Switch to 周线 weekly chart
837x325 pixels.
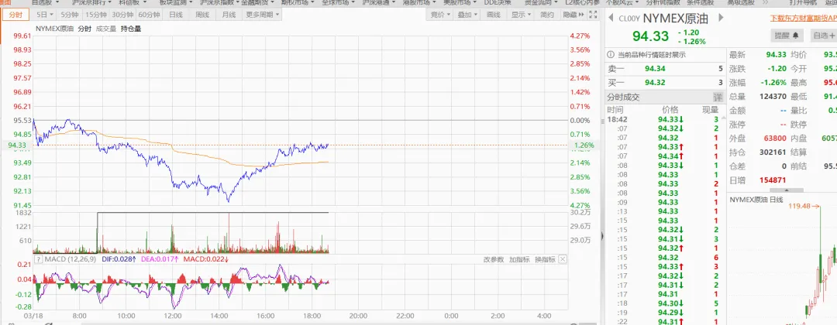pyautogui.click(x=202, y=15)
